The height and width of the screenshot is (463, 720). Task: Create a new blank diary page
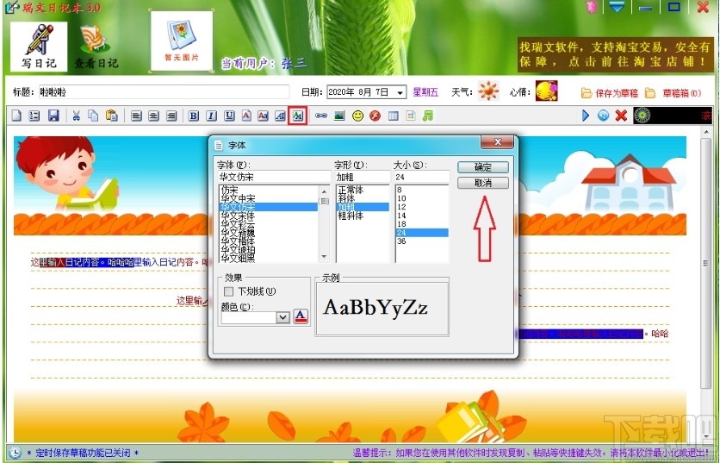pos(16,116)
